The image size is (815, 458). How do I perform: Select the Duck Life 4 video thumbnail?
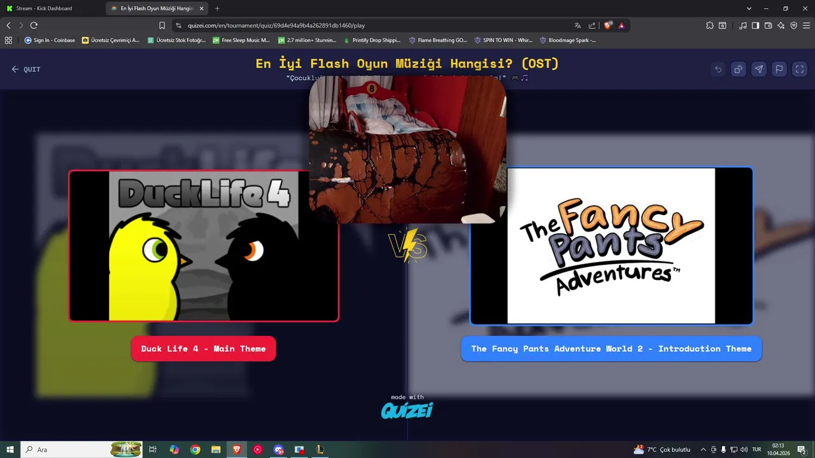pos(203,246)
